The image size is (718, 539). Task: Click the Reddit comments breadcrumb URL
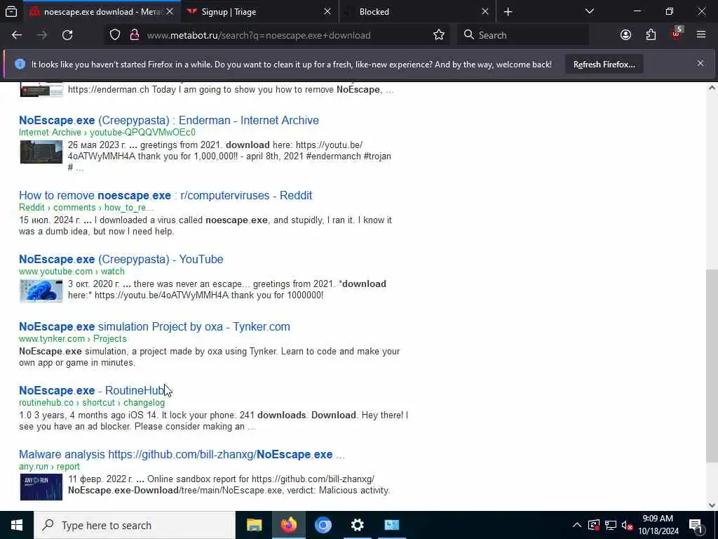(86, 208)
